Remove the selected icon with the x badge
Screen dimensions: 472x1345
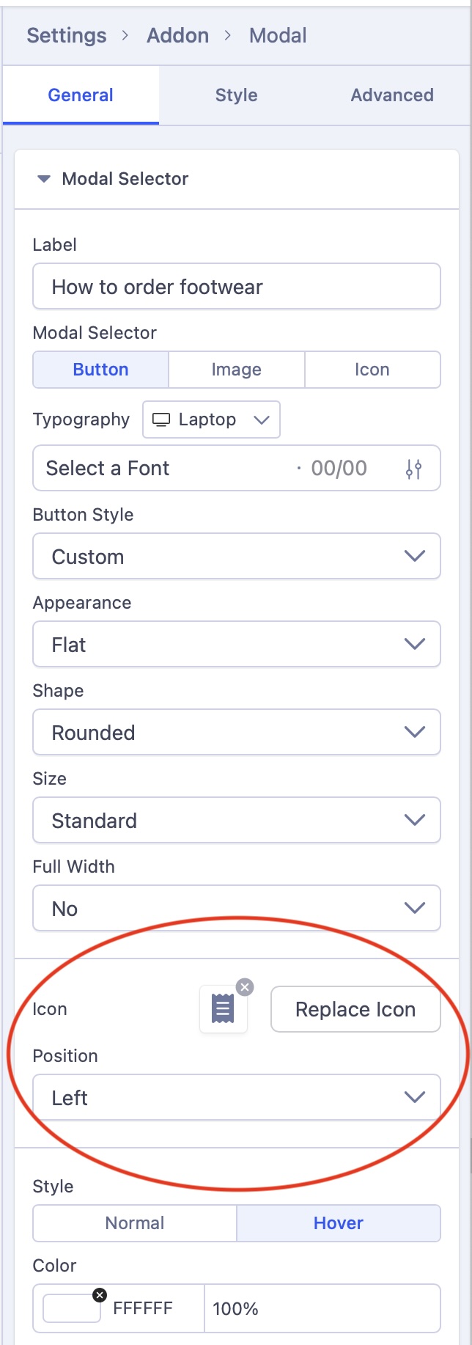pyautogui.click(x=246, y=987)
